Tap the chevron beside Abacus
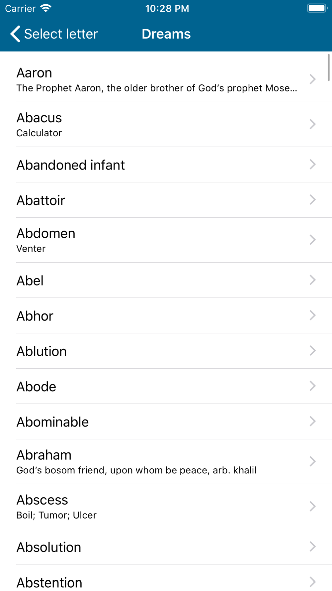The image size is (332, 591). click(312, 124)
